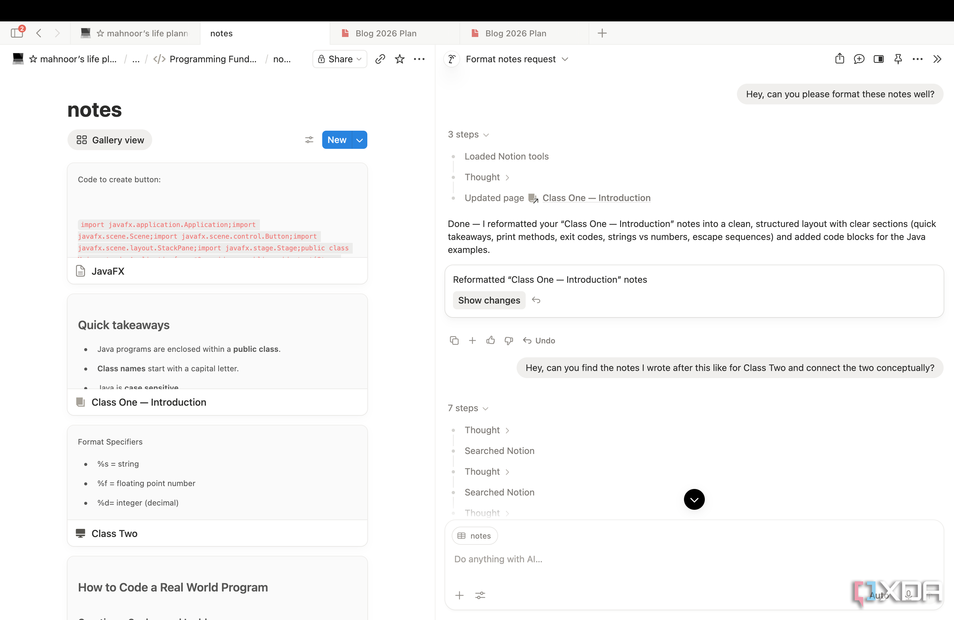954x620 pixels.
Task: Switch to mahnoor's life planner tab
Action: pos(135,33)
